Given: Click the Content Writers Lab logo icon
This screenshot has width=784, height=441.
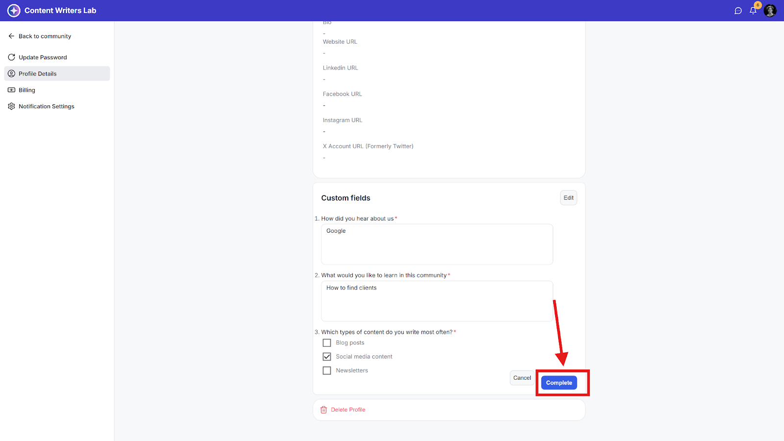Looking at the screenshot, I should tap(14, 10).
